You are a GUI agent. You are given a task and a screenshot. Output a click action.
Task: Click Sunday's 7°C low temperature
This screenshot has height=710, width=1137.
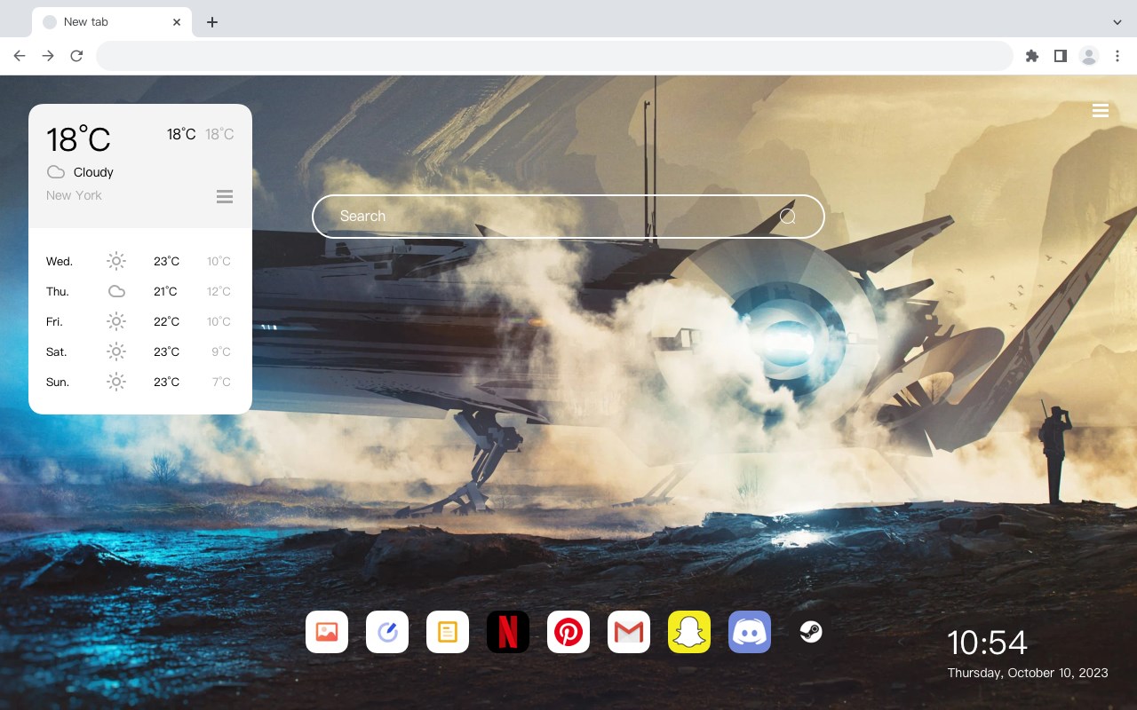pyautogui.click(x=221, y=382)
